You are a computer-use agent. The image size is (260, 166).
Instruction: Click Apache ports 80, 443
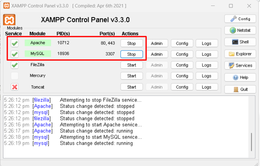pyautogui.click(x=108, y=43)
